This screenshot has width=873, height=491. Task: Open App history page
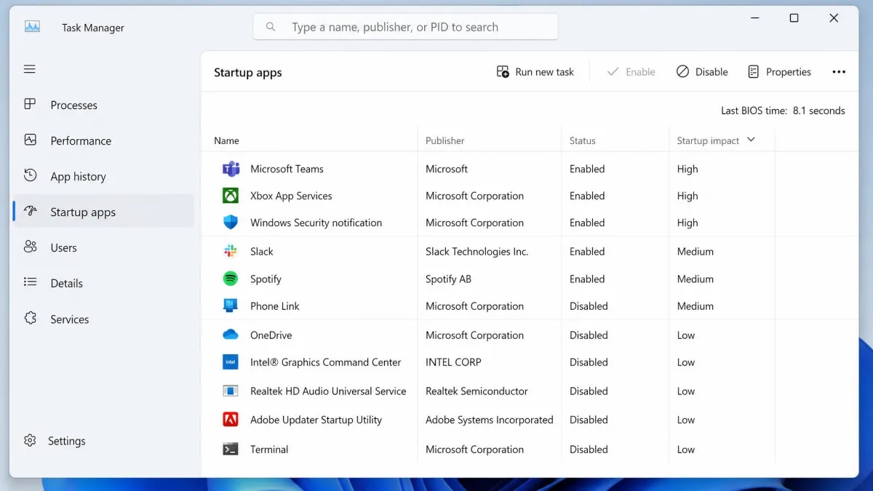pyautogui.click(x=103, y=176)
